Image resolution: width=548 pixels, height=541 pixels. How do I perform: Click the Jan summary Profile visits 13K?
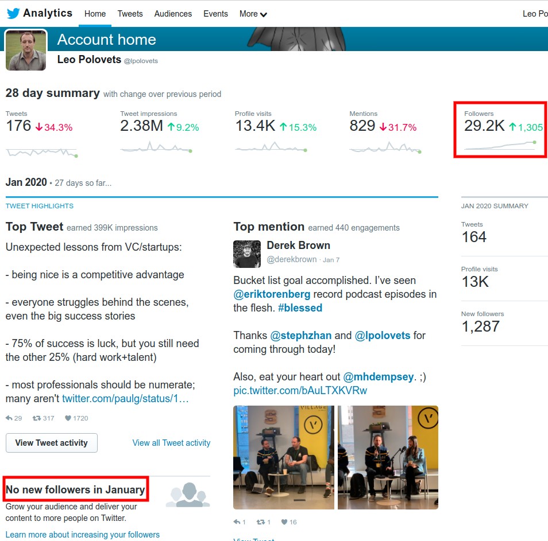click(475, 282)
